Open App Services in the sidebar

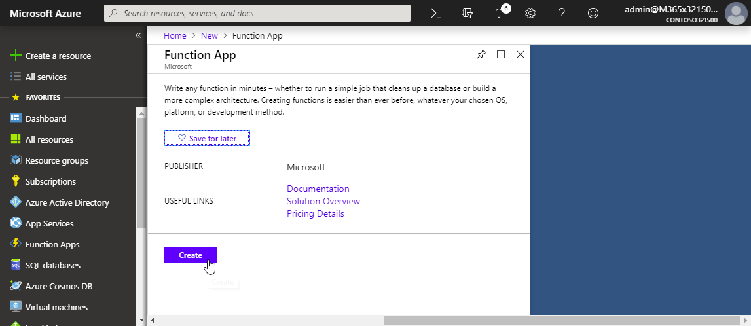click(x=49, y=224)
